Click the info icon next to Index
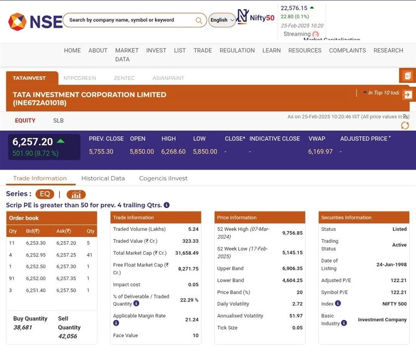Screen dimensions: 416x354 (x=338, y=304)
